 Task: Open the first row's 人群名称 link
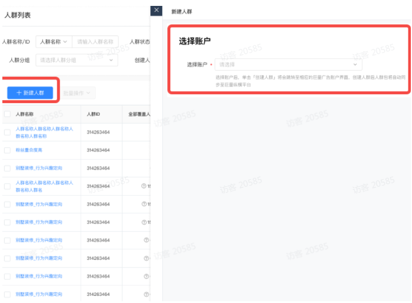click(x=44, y=132)
